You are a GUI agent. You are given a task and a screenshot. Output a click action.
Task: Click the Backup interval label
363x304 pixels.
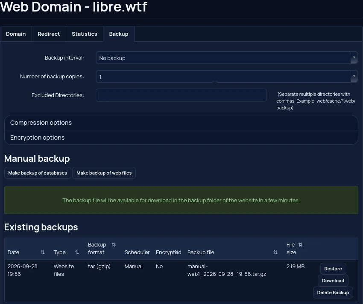(x=64, y=58)
